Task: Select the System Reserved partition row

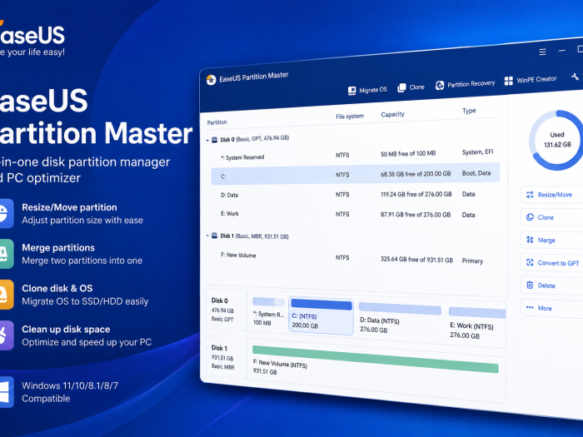Action: (x=356, y=155)
